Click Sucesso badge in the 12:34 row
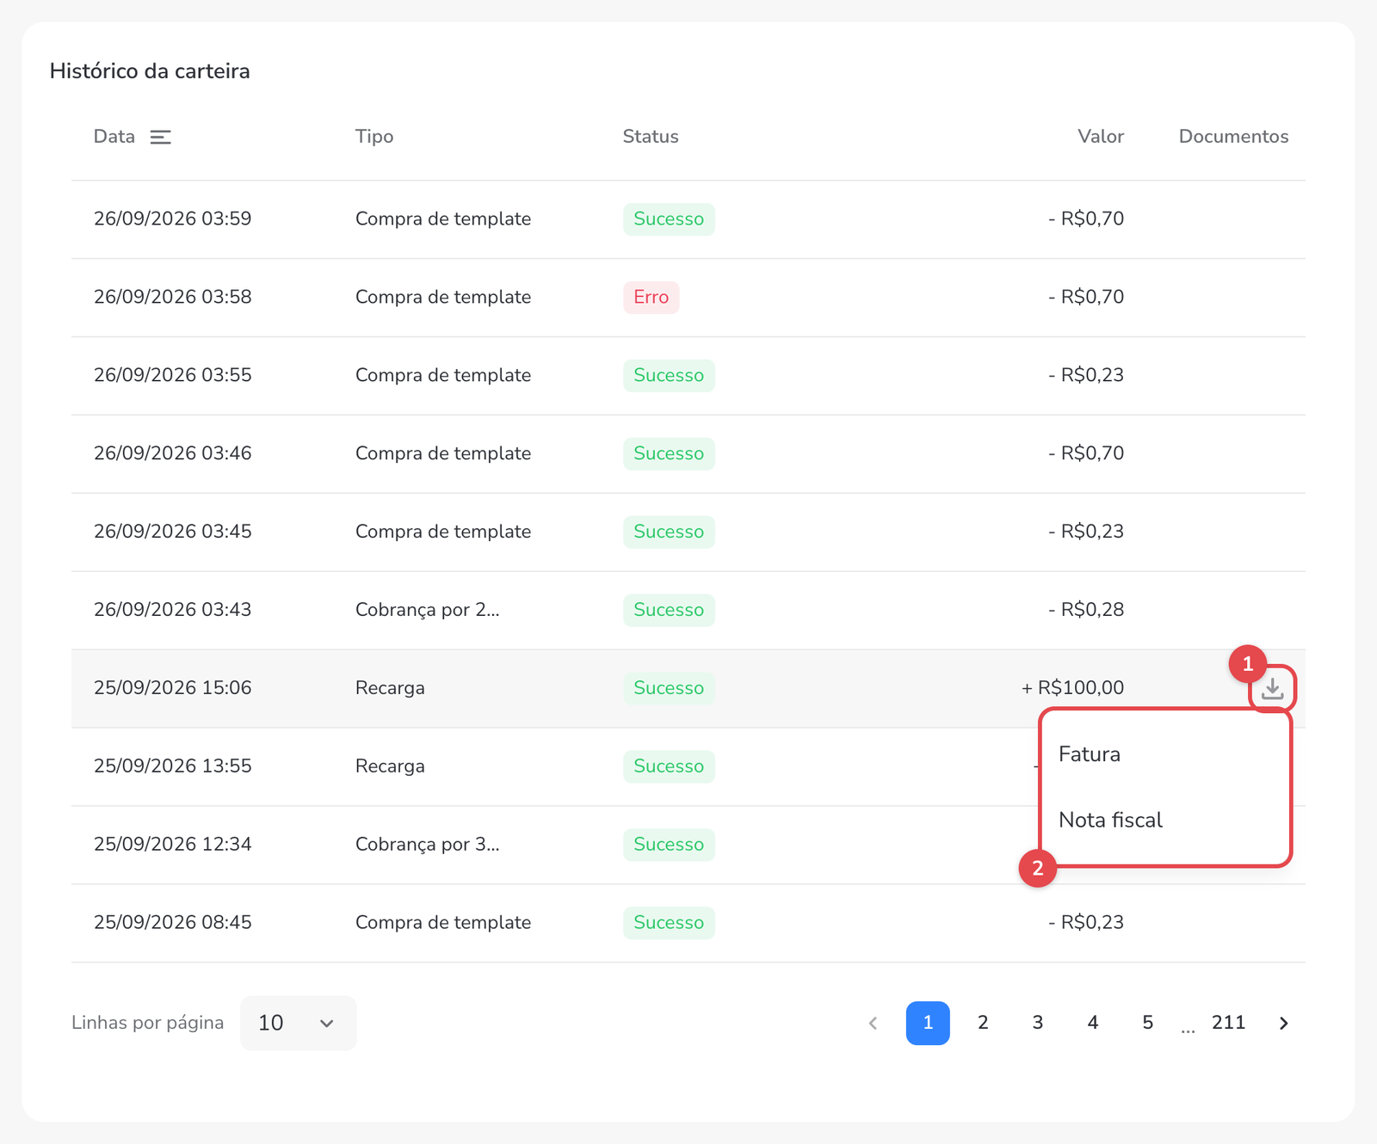 coord(669,845)
